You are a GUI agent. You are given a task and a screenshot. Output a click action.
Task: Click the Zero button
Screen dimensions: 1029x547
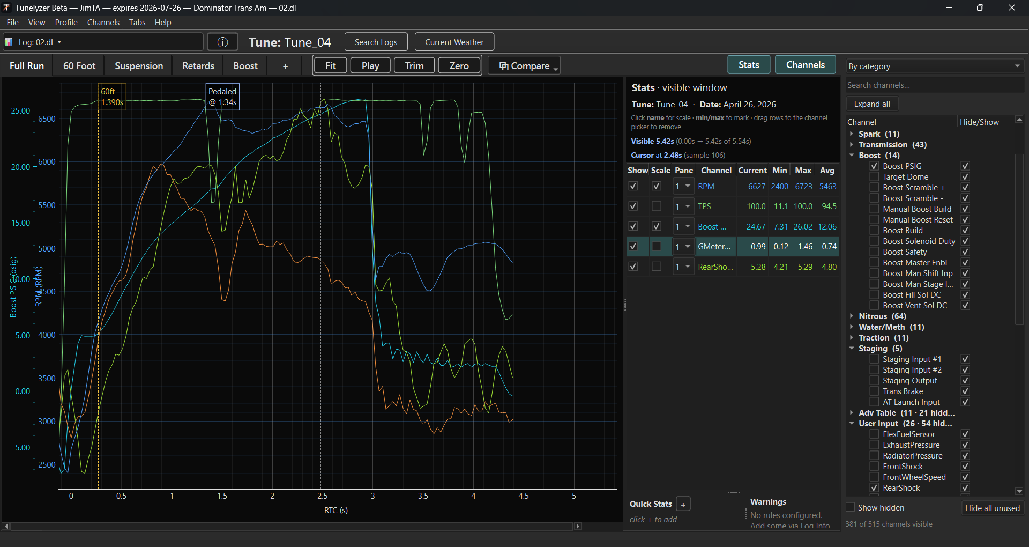tap(459, 65)
